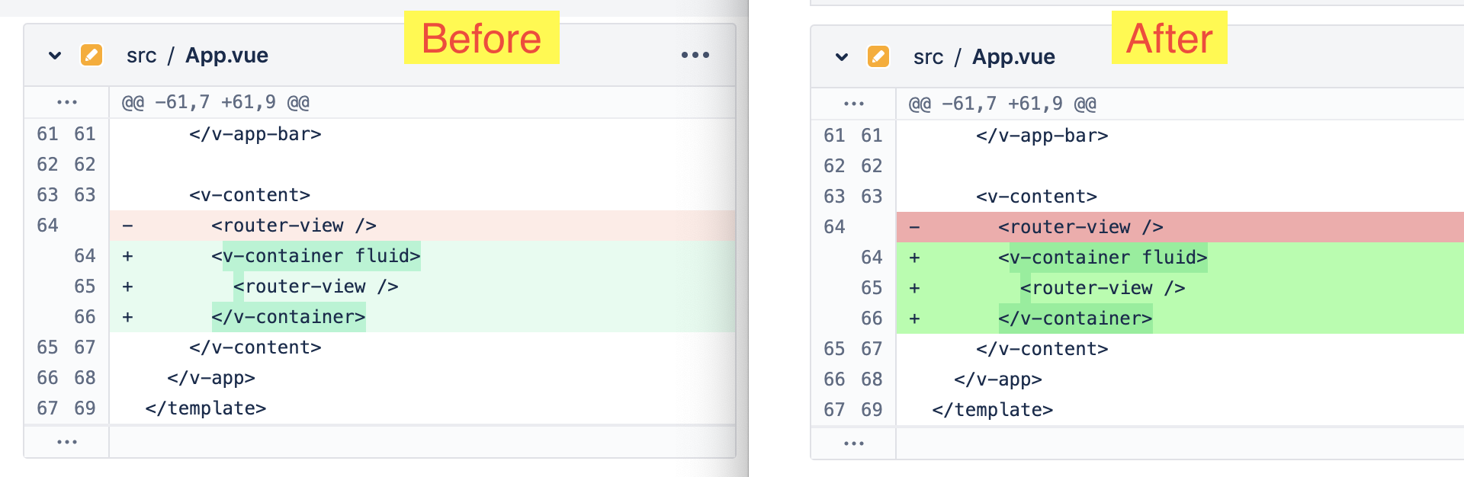Viewport: 1464px width, 477px height.
Task: Expand hidden context lines below the Before diff
Action: 67,441
